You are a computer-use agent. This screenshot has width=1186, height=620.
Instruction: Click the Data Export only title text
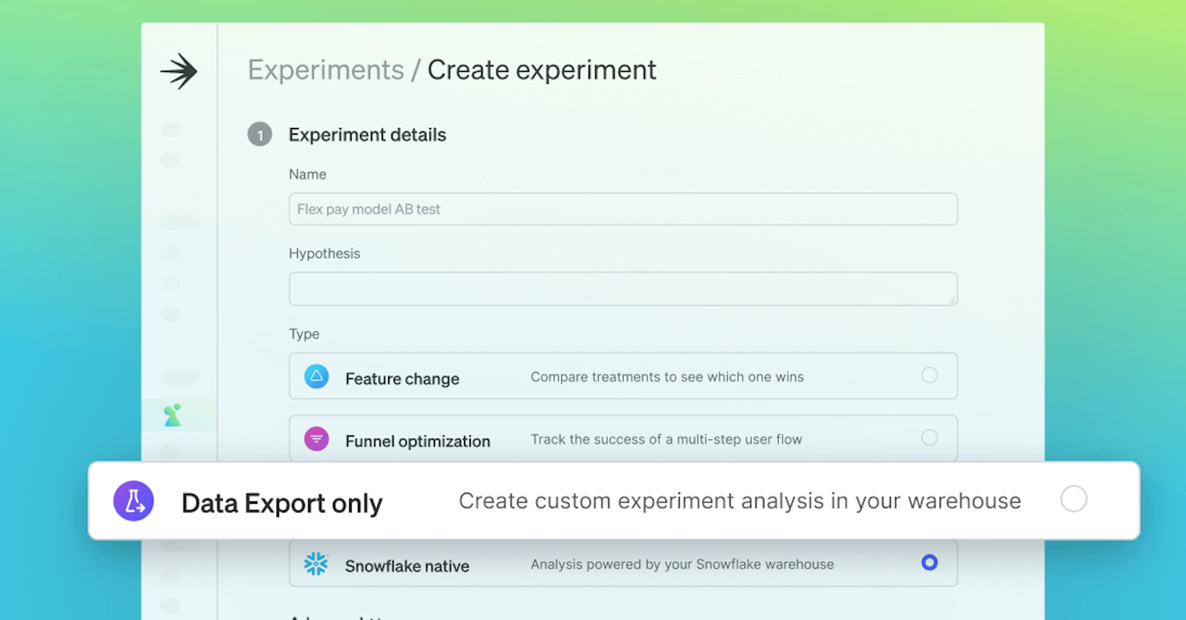click(282, 503)
